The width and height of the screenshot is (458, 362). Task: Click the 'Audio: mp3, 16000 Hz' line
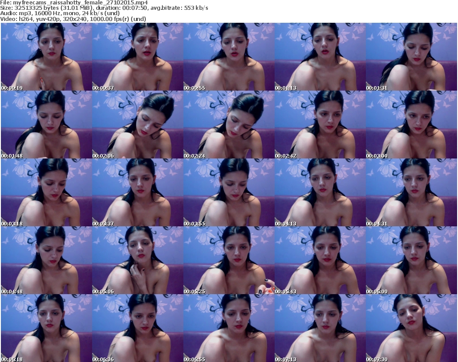[x=60, y=13]
